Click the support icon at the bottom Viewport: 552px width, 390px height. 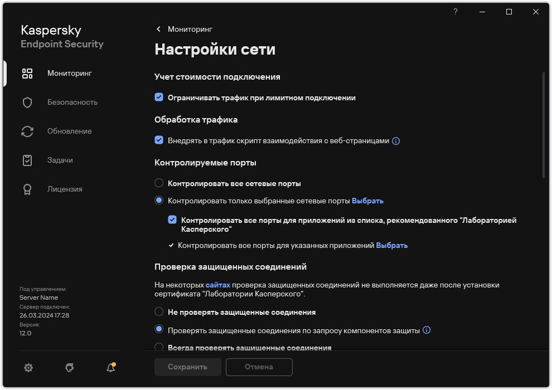tap(69, 368)
